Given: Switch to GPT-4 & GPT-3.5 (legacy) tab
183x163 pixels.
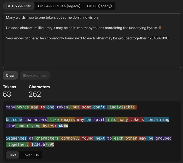Looking at the screenshot, I should (x=59, y=6).
